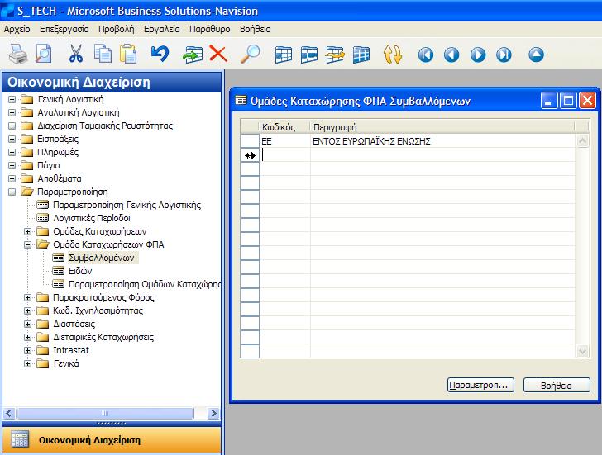Collapse the Παραμετροποίηση folder
602x455 pixels.
tap(12, 192)
